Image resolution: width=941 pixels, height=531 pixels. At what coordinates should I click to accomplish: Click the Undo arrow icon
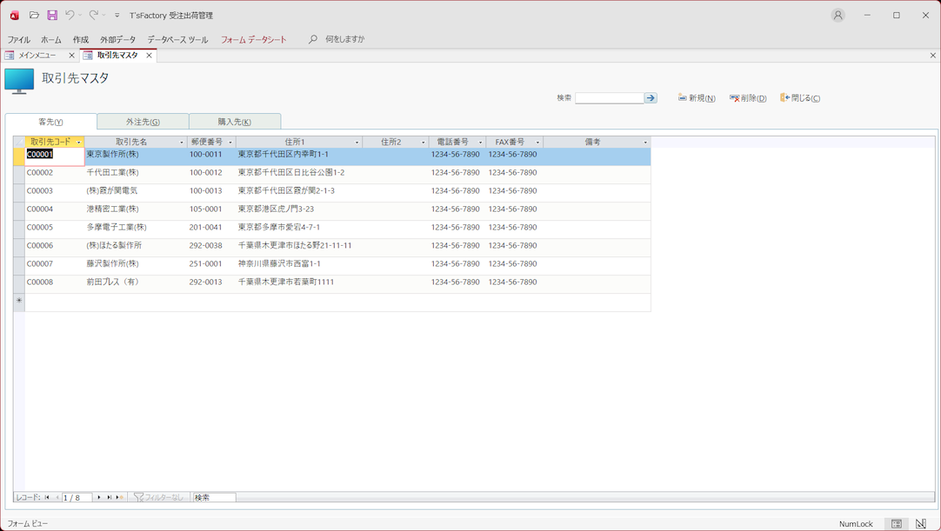tap(70, 15)
